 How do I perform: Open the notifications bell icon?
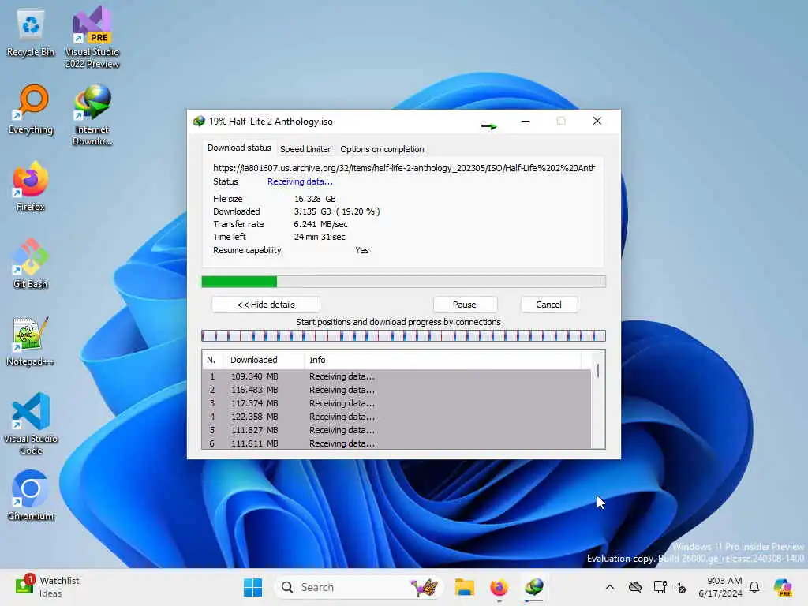(x=754, y=587)
